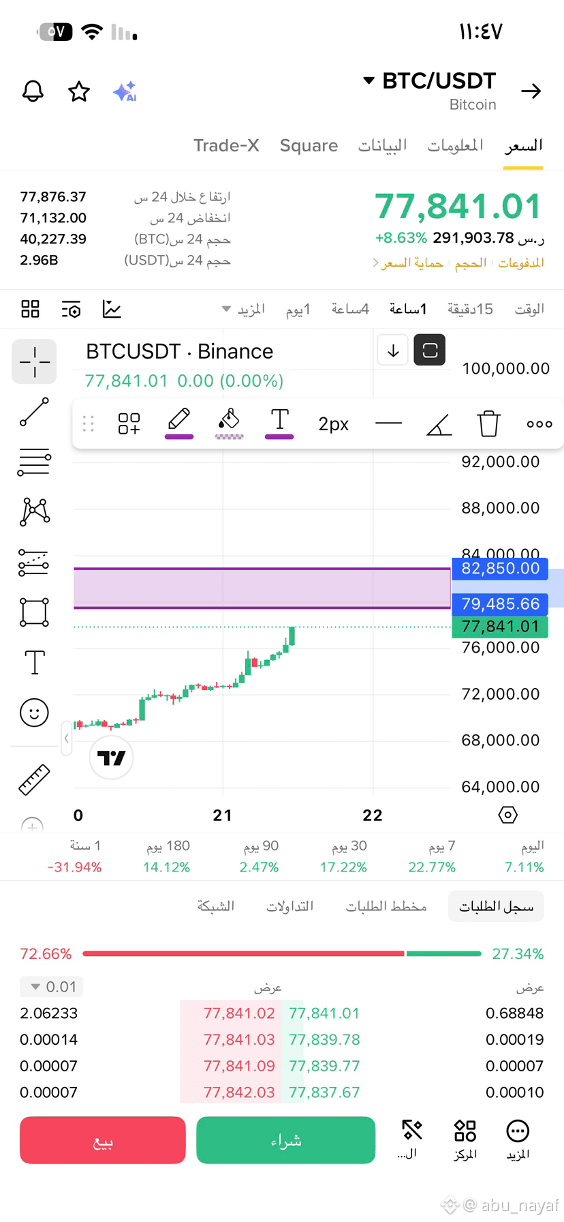Open the chart layout grid icon
Image resolution: width=564 pixels, height=1222 pixels.
[x=30, y=309]
